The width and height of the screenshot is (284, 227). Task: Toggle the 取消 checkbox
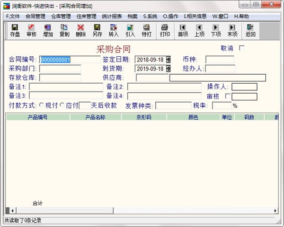pos(241,48)
